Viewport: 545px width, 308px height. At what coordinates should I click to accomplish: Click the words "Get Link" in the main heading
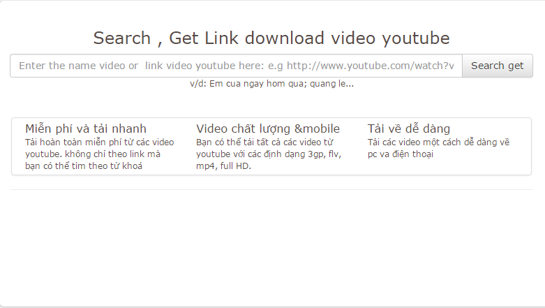(204, 38)
